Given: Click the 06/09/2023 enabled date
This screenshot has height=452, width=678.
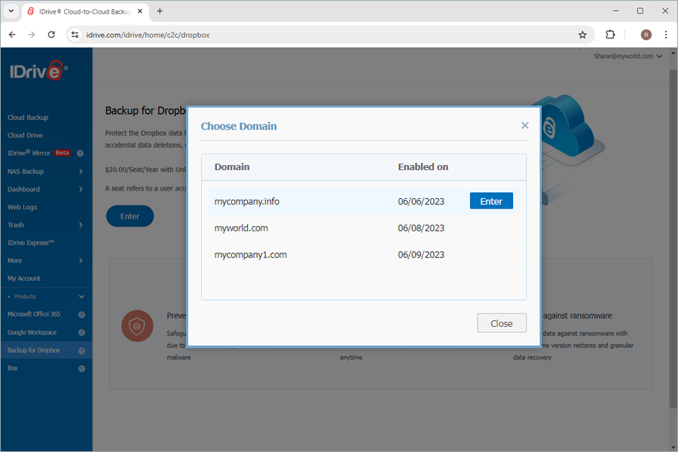Looking at the screenshot, I should tap(421, 255).
